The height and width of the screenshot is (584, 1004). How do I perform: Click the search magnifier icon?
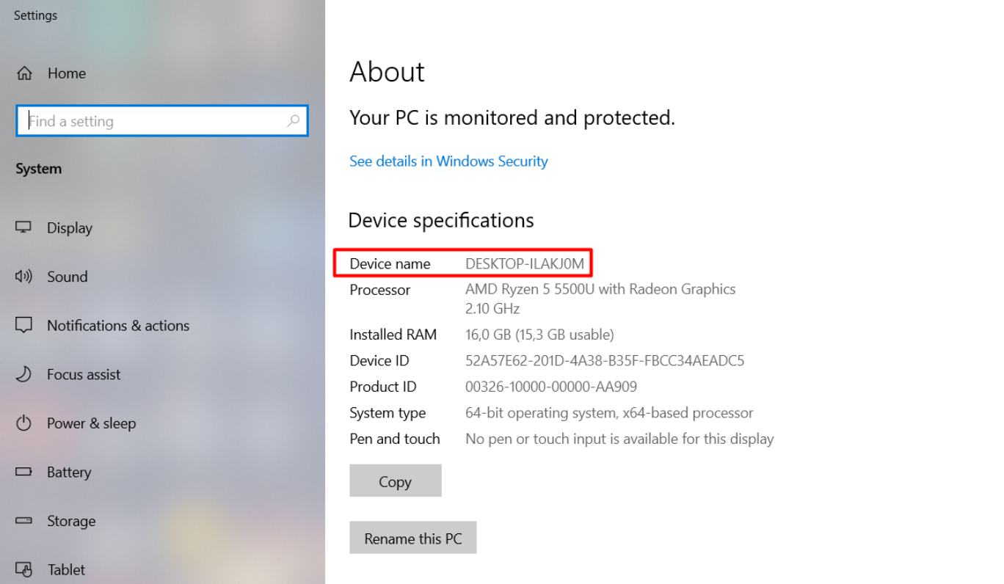pyautogui.click(x=293, y=121)
